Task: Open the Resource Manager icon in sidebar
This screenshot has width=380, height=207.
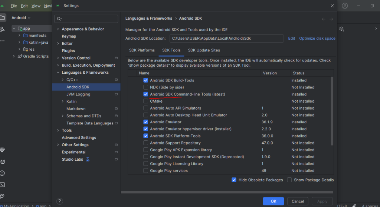Action: [x=2, y=29]
